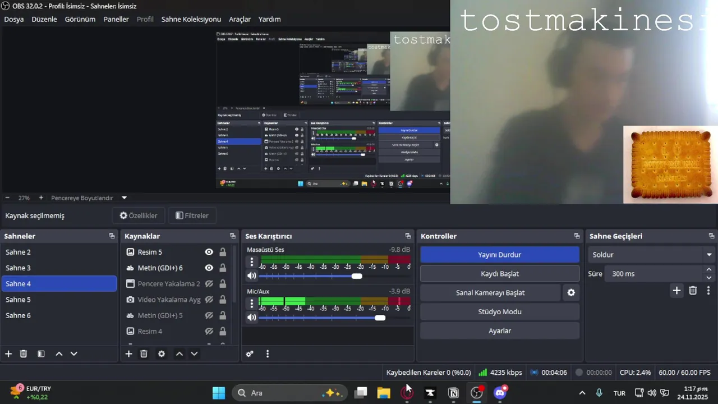
Task: Open Masaüstü Ses options three dots
Action: [x=252, y=262]
